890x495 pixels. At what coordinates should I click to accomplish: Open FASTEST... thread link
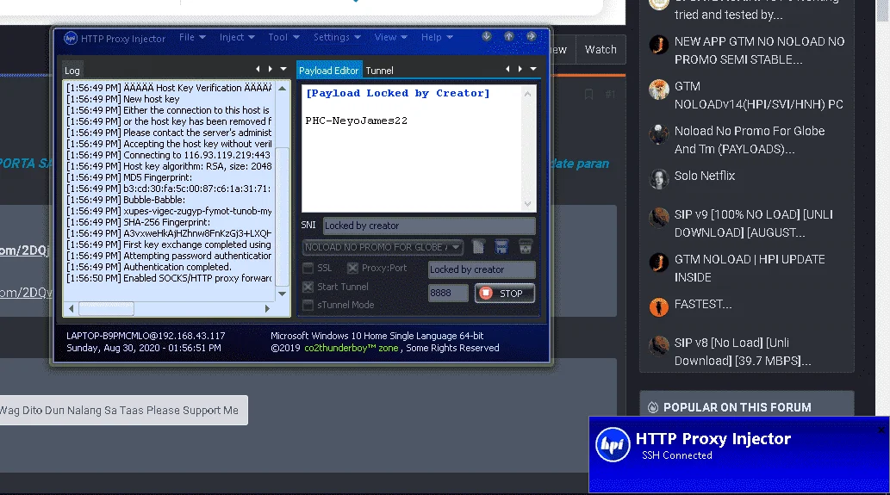tap(703, 304)
